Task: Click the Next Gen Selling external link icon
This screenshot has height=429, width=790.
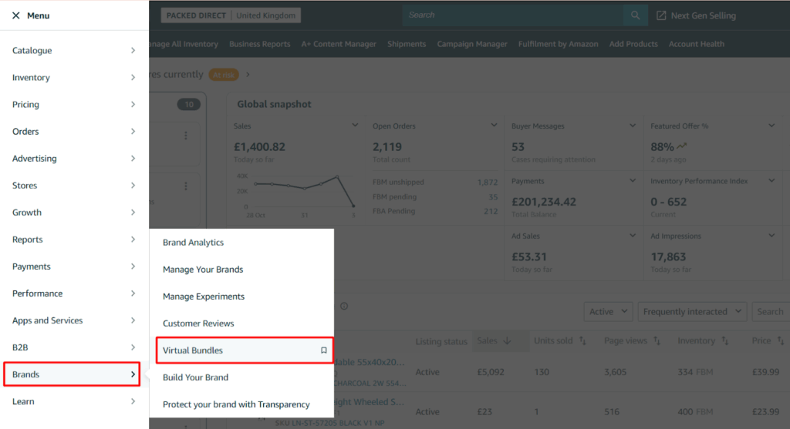Action: click(661, 15)
